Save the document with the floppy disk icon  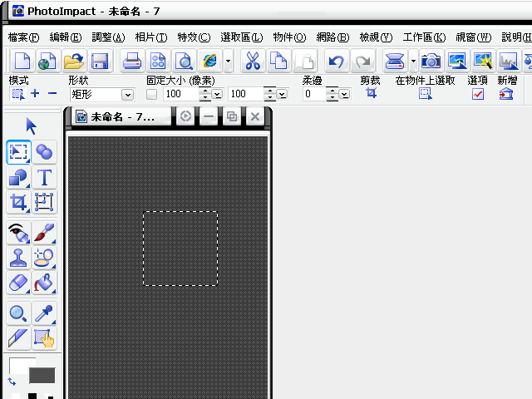click(x=100, y=62)
